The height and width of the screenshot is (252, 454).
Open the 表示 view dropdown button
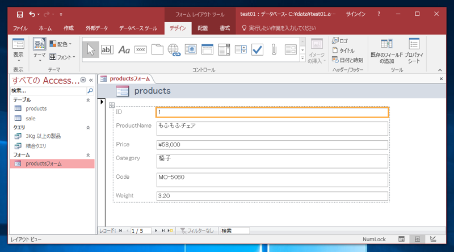click(x=18, y=50)
